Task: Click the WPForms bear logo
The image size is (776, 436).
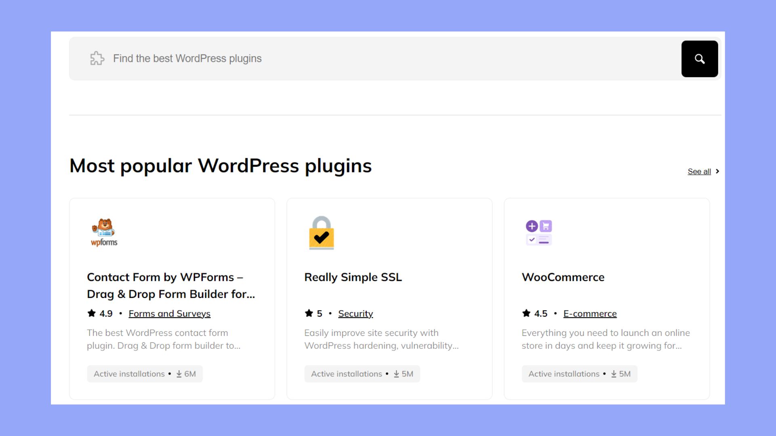Action: (103, 232)
